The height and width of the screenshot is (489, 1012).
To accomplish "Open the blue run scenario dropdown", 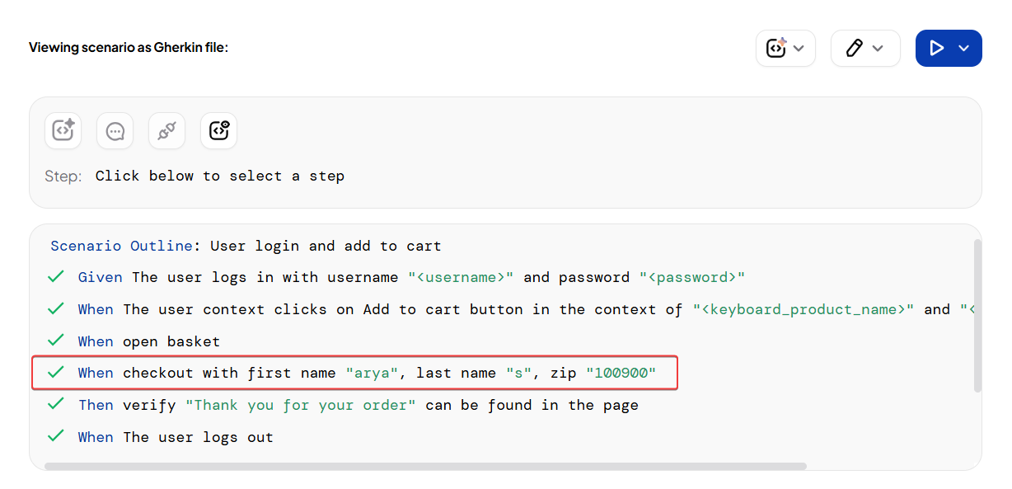I will [949, 49].
